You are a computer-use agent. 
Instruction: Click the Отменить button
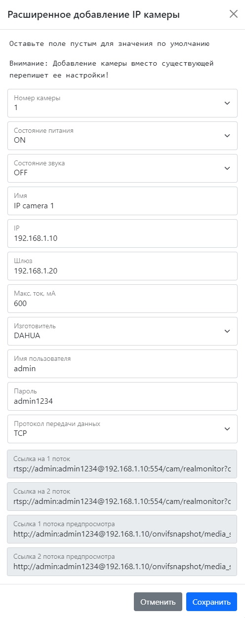click(158, 602)
